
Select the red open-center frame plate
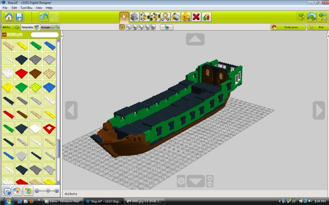49,128
